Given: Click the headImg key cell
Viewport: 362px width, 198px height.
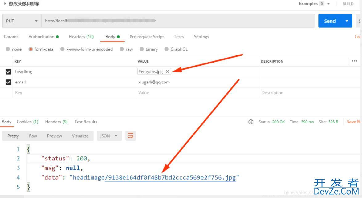Looking at the screenshot, I should click(74, 72).
